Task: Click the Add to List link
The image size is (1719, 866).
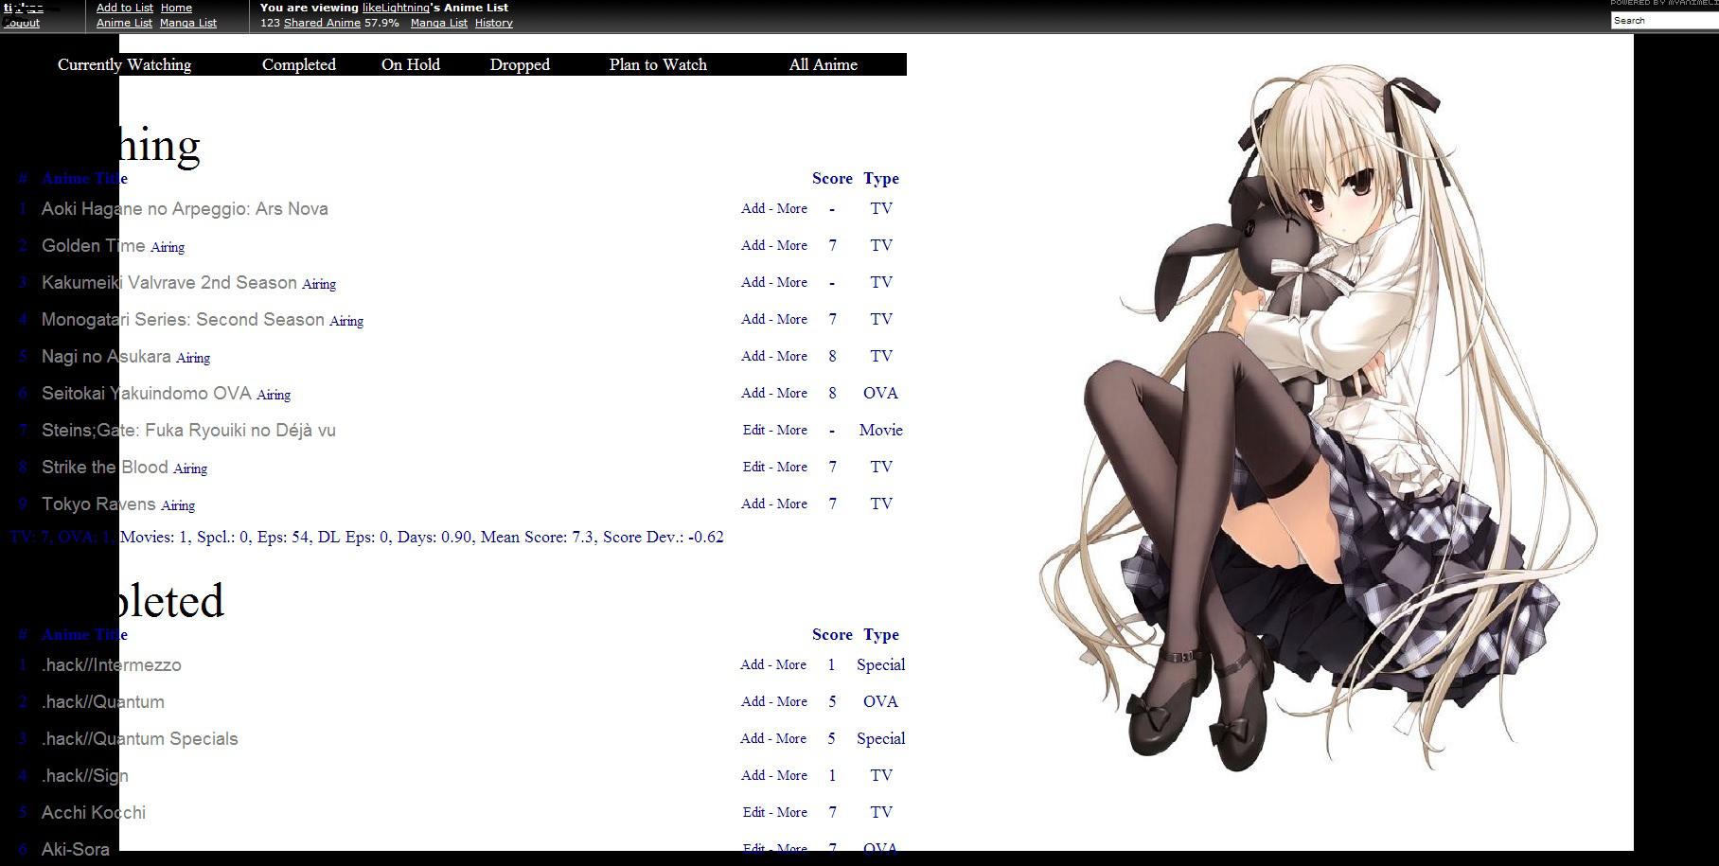Action: click(x=125, y=8)
